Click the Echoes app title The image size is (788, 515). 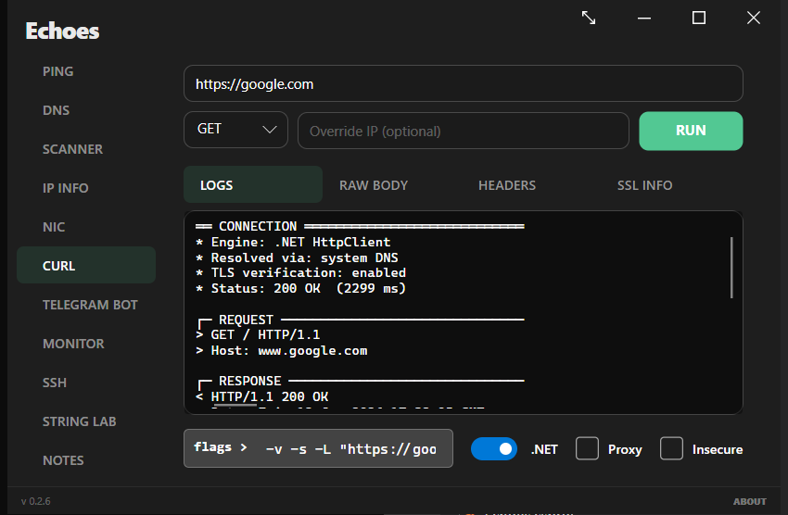[x=62, y=31]
